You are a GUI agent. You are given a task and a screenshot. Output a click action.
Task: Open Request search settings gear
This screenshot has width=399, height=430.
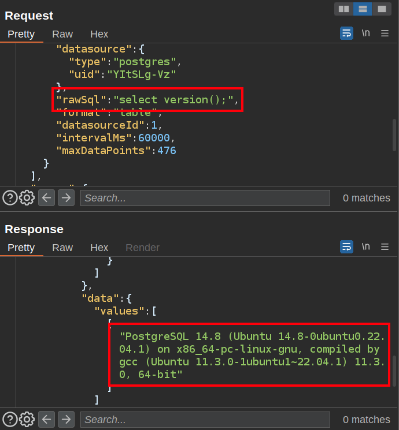[27, 198]
